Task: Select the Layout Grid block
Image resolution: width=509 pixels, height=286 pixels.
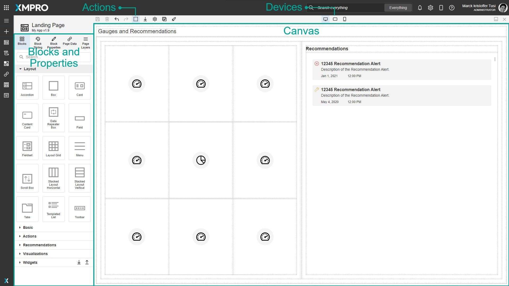Action: (x=53, y=148)
